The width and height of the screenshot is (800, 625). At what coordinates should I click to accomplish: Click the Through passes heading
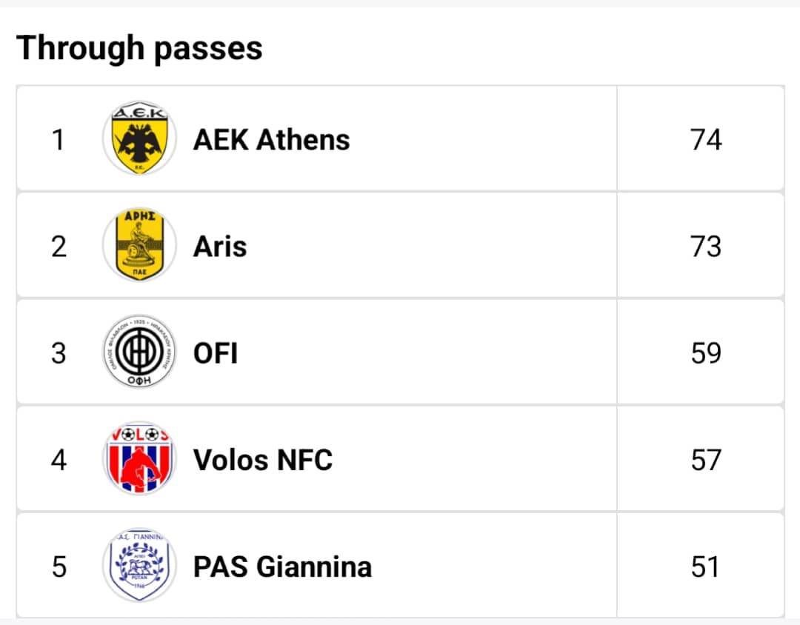139,48
